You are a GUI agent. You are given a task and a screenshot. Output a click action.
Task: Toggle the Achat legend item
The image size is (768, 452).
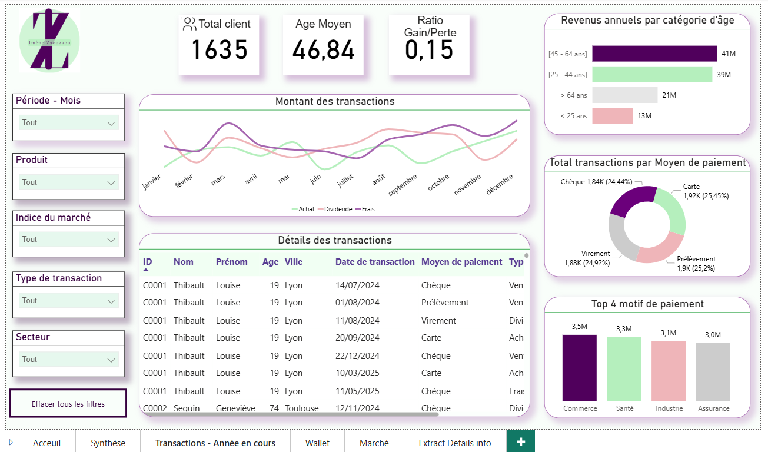(x=303, y=209)
